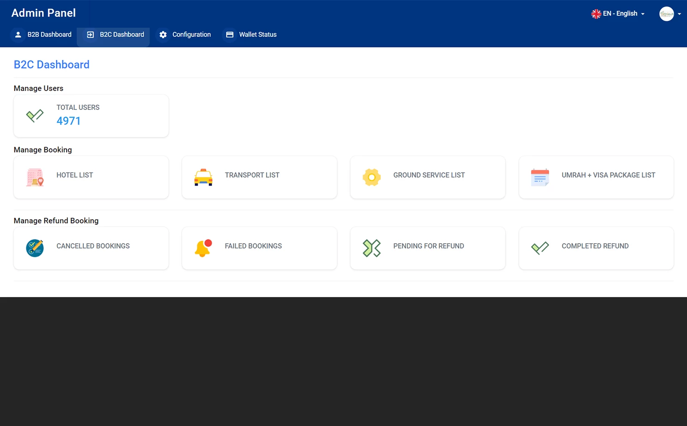Open the Hotel List card
Screen dimensions: 687x426
pyautogui.click(x=91, y=177)
